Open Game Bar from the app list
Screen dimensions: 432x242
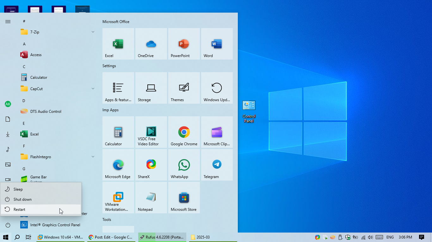pos(58,178)
